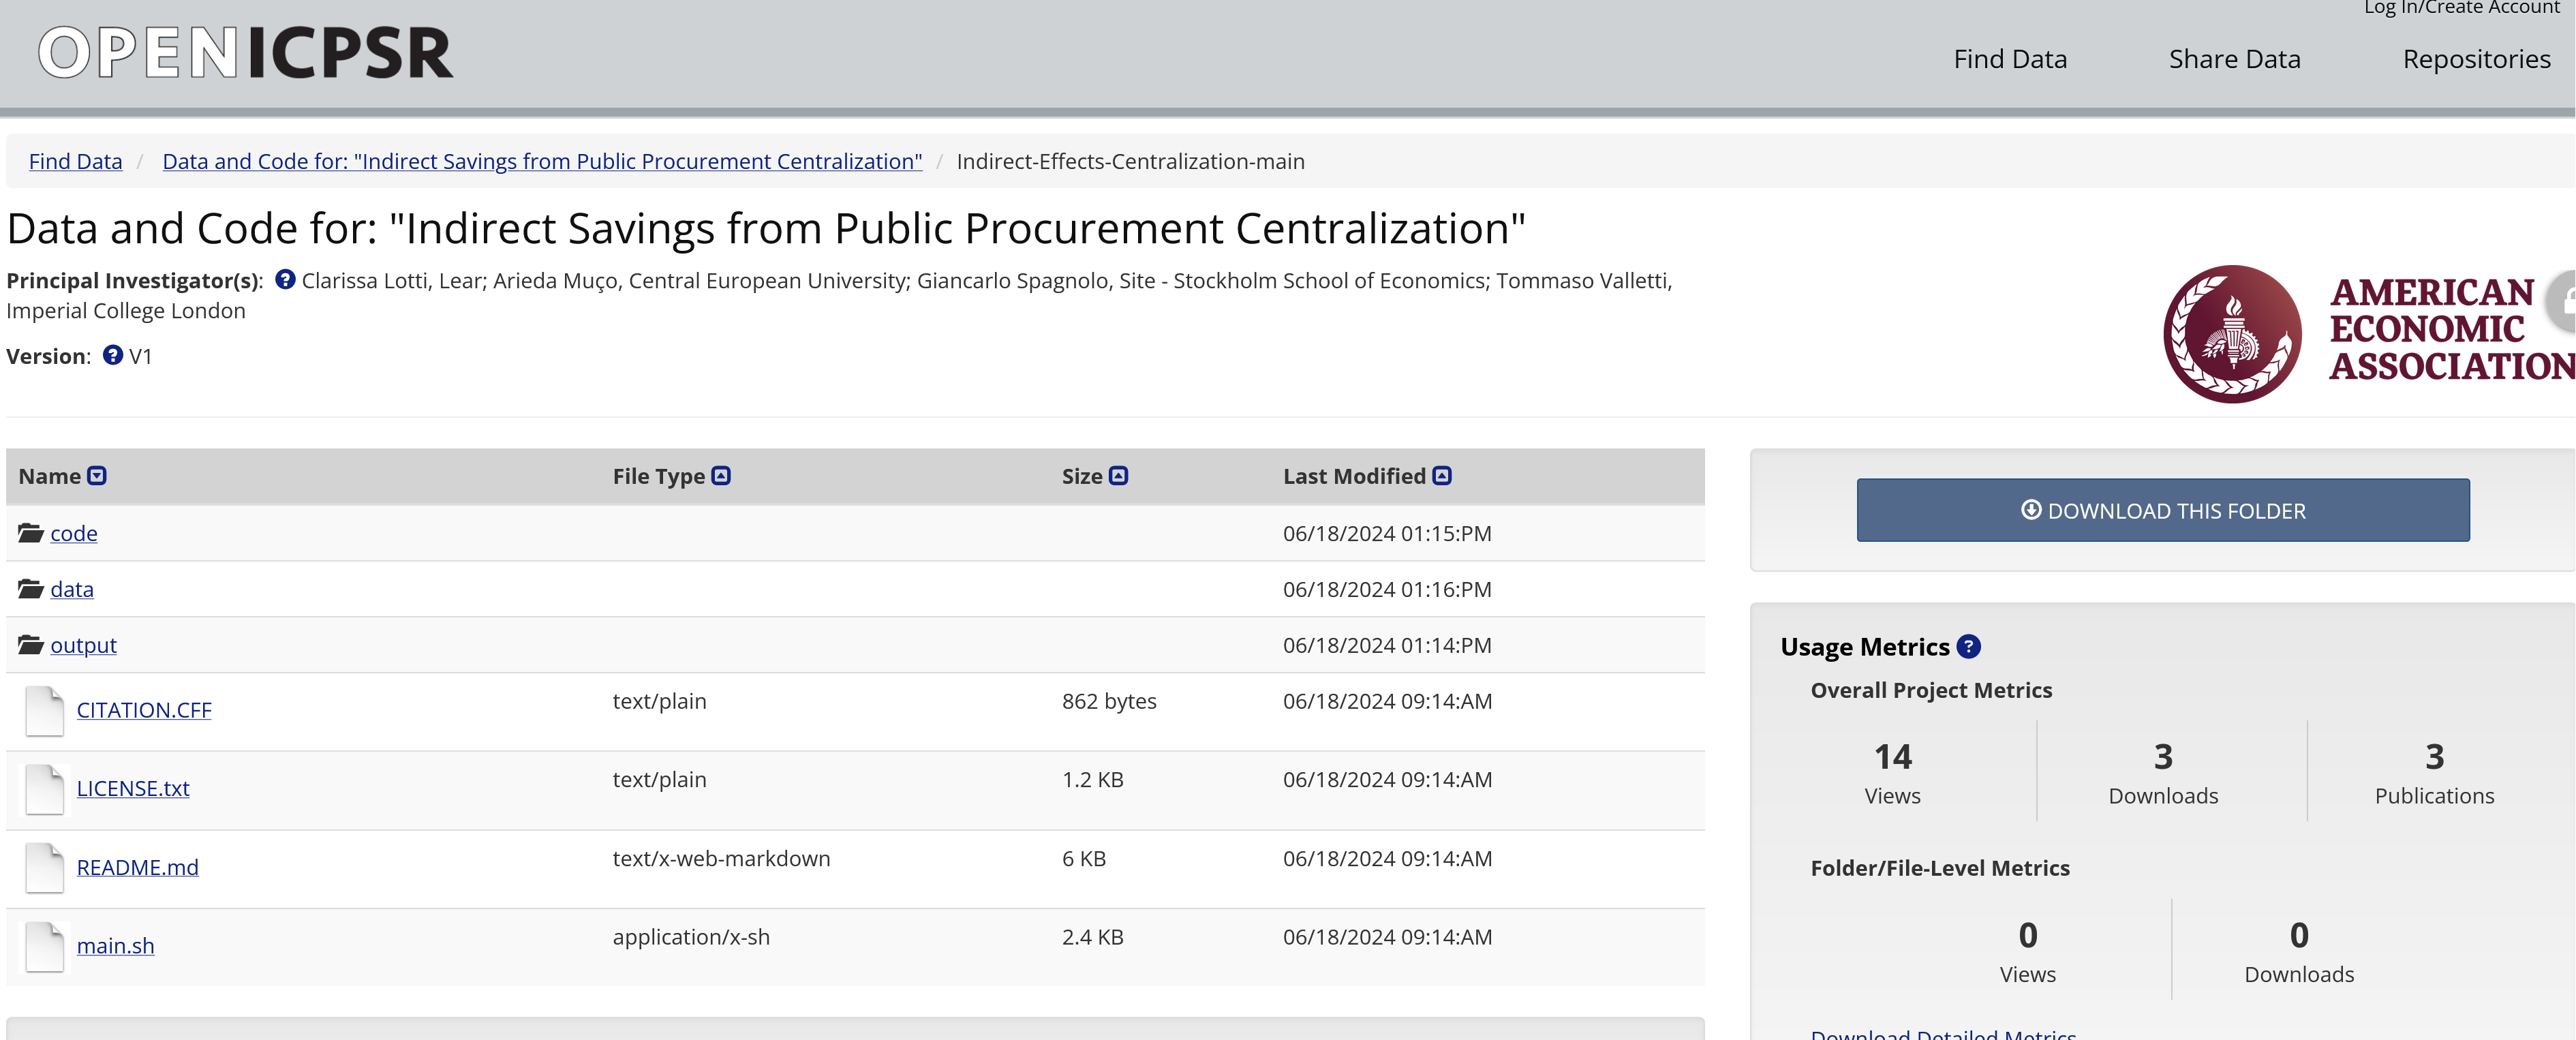Open the README.md file link

138,867
